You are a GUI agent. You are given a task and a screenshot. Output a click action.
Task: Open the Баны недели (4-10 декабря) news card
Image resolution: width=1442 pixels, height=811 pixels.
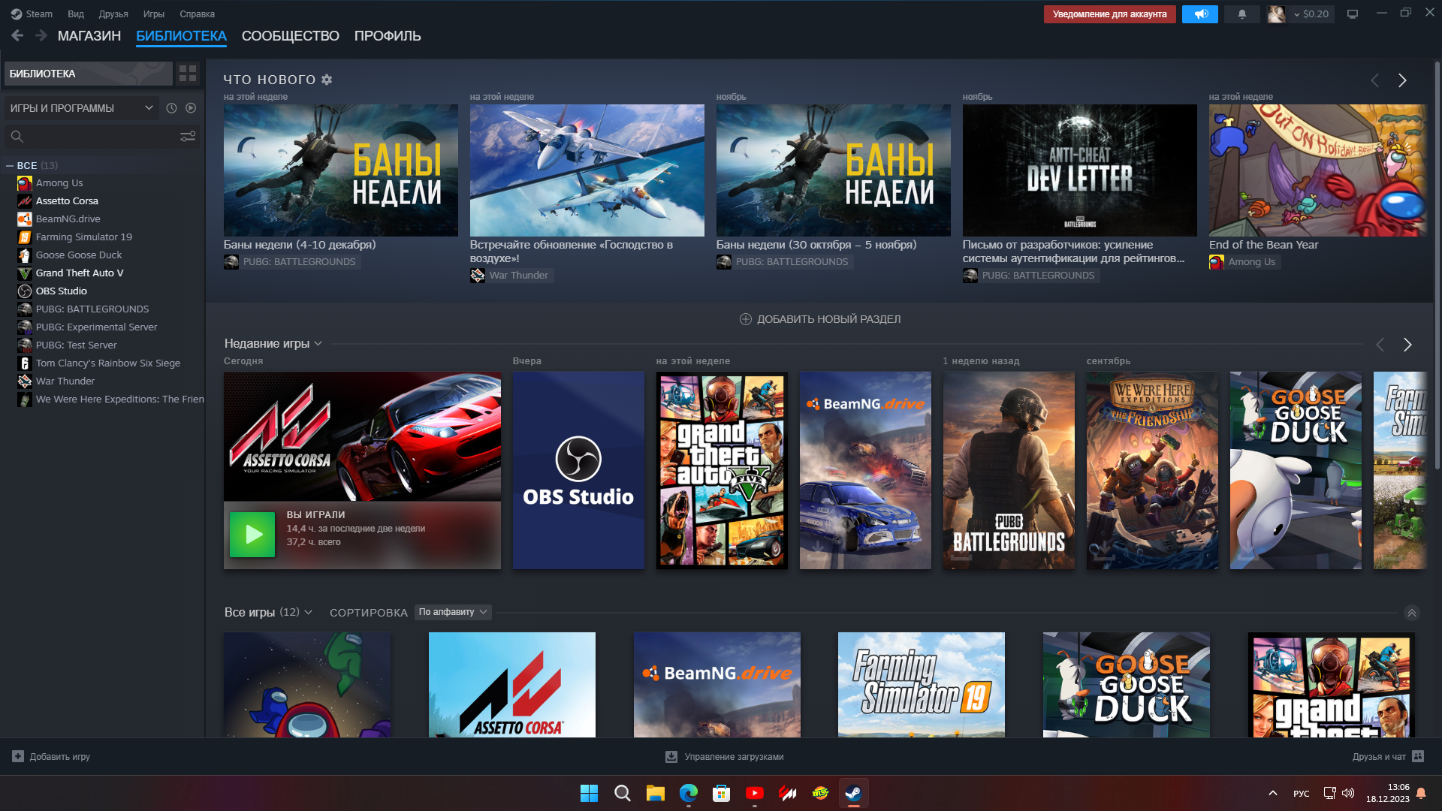(x=340, y=170)
